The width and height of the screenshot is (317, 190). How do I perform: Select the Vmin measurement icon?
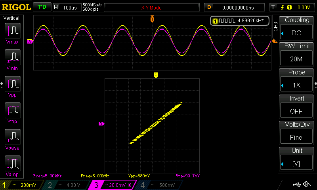(x=13, y=57)
